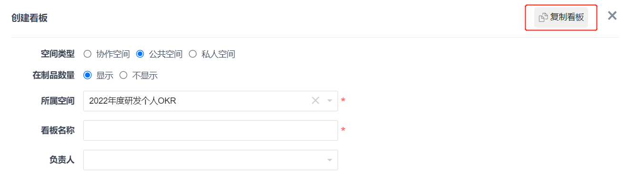Open the 负责人 dropdown arrow
The height and width of the screenshot is (175, 628).
click(329, 160)
